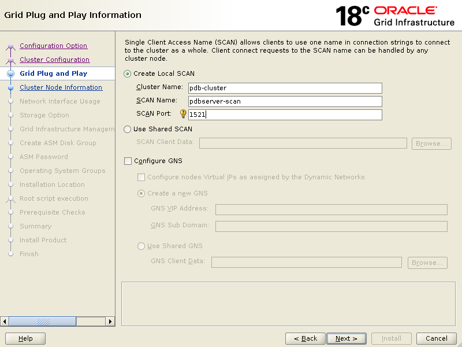Viewport: 462px width, 347px height.
Task: Enable the Configure GNS checkbox
Action: click(128, 161)
